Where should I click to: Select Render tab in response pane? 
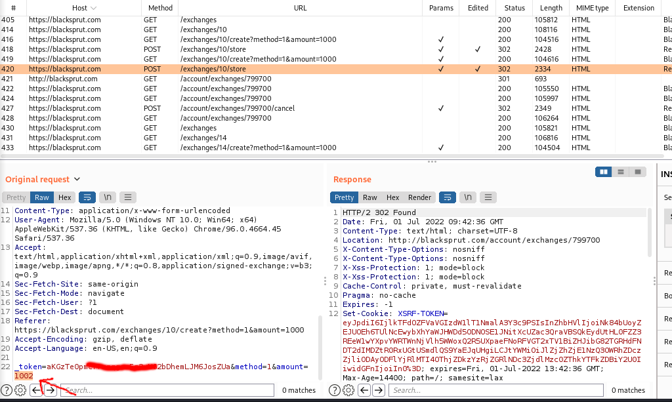419,197
